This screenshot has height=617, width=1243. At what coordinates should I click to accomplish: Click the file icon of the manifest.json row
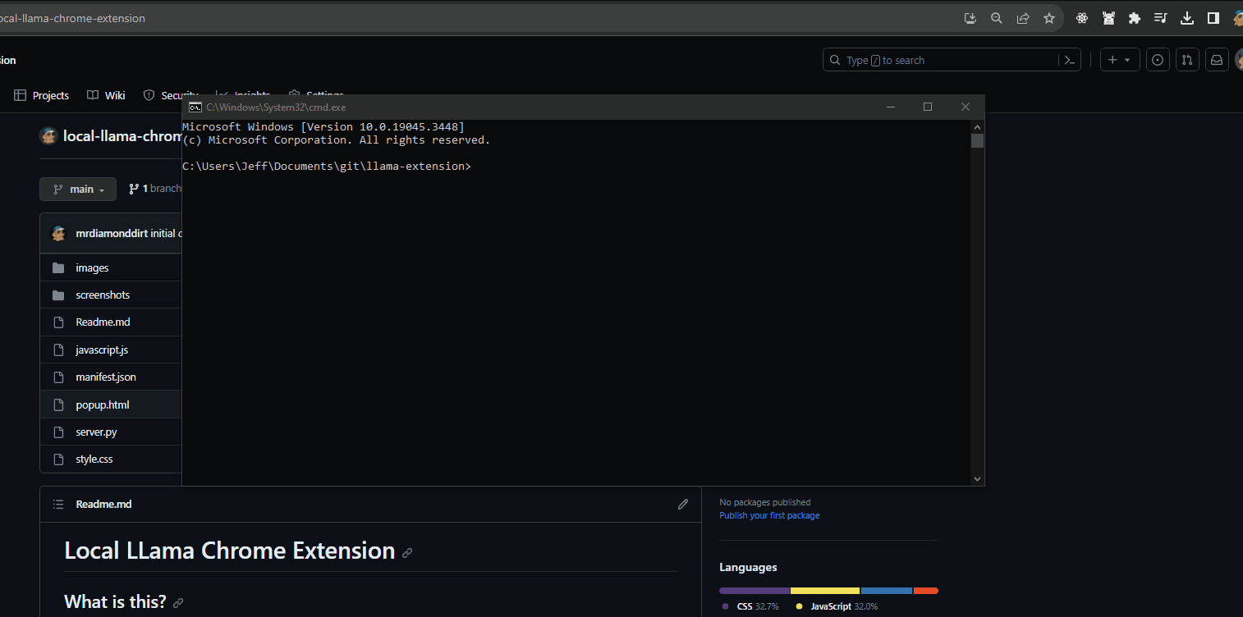(58, 377)
